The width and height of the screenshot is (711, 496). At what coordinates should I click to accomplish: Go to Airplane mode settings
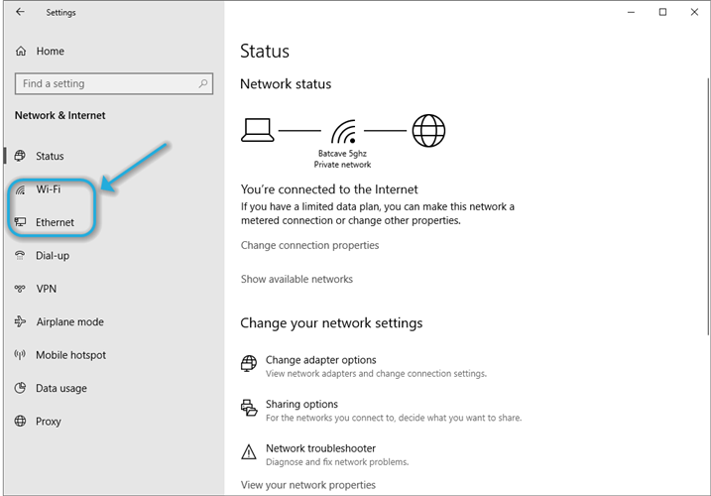[69, 321]
